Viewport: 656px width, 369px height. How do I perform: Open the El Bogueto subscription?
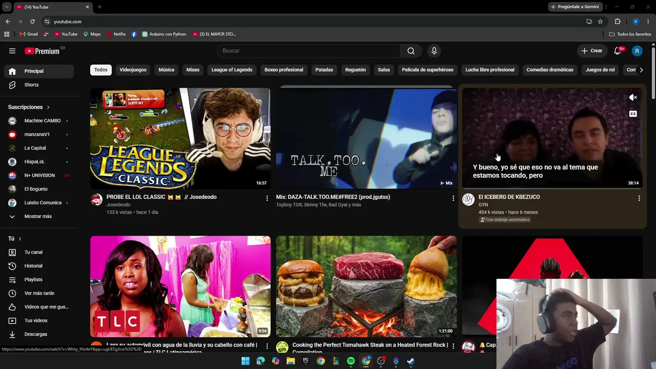click(x=39, y=189)
